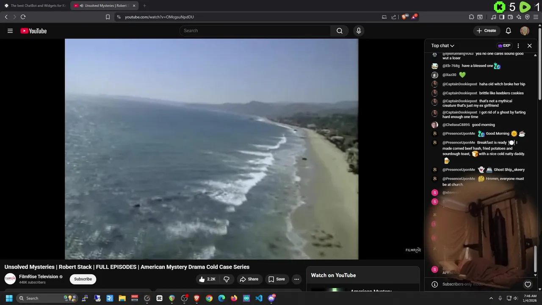Like the video with thumbs up
The height and width of the screenshot is (305, 542).
(x=207, y=279)
